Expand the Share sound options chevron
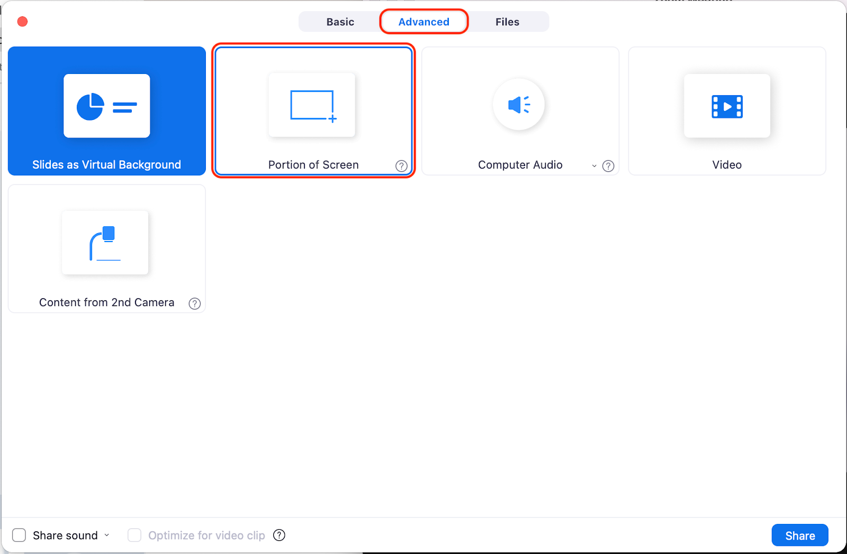Image resolution: width=847 pixels, height=554 pixels. pos(107,535)
